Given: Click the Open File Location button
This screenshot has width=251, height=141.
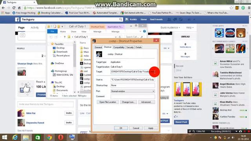Looking at the screenshot, I should [x=107, y=102].
